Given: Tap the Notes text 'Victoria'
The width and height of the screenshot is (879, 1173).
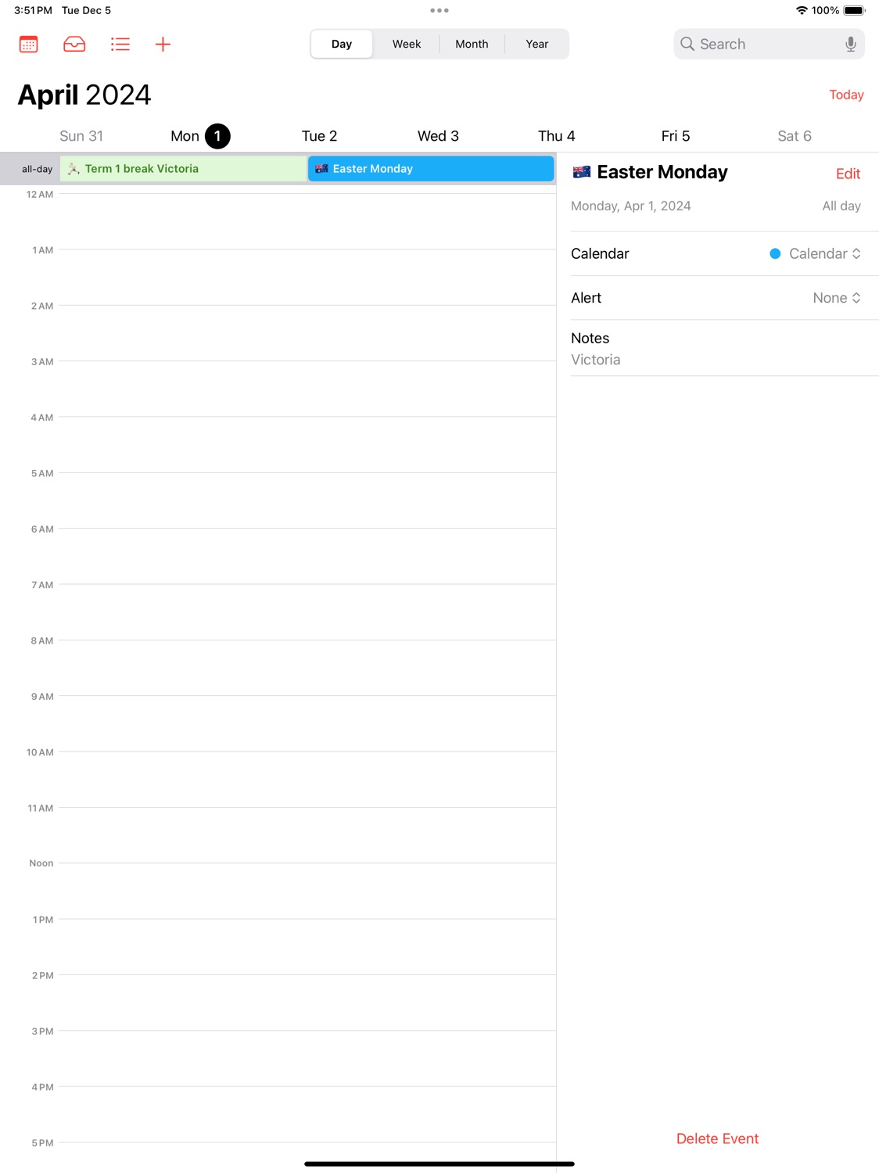Looking at the screenshot, I should (595, 360).
